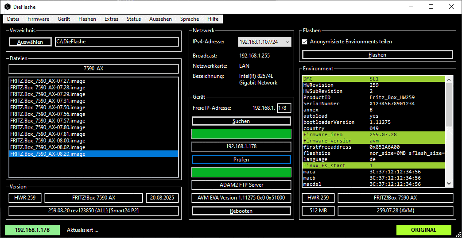This screenshot has height=238, width=462.
Task: Click the Auswählen directory button
Action: point(30,42)
